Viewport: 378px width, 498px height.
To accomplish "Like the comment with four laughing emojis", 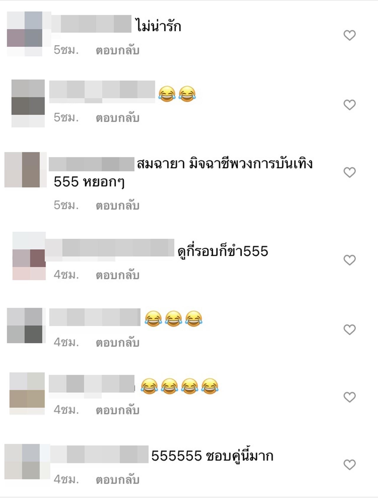I will (350, 397).
